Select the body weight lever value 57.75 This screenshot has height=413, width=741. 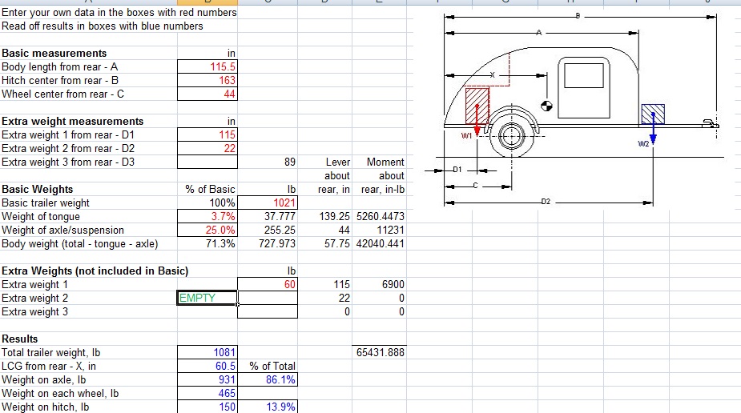point(324,243)
